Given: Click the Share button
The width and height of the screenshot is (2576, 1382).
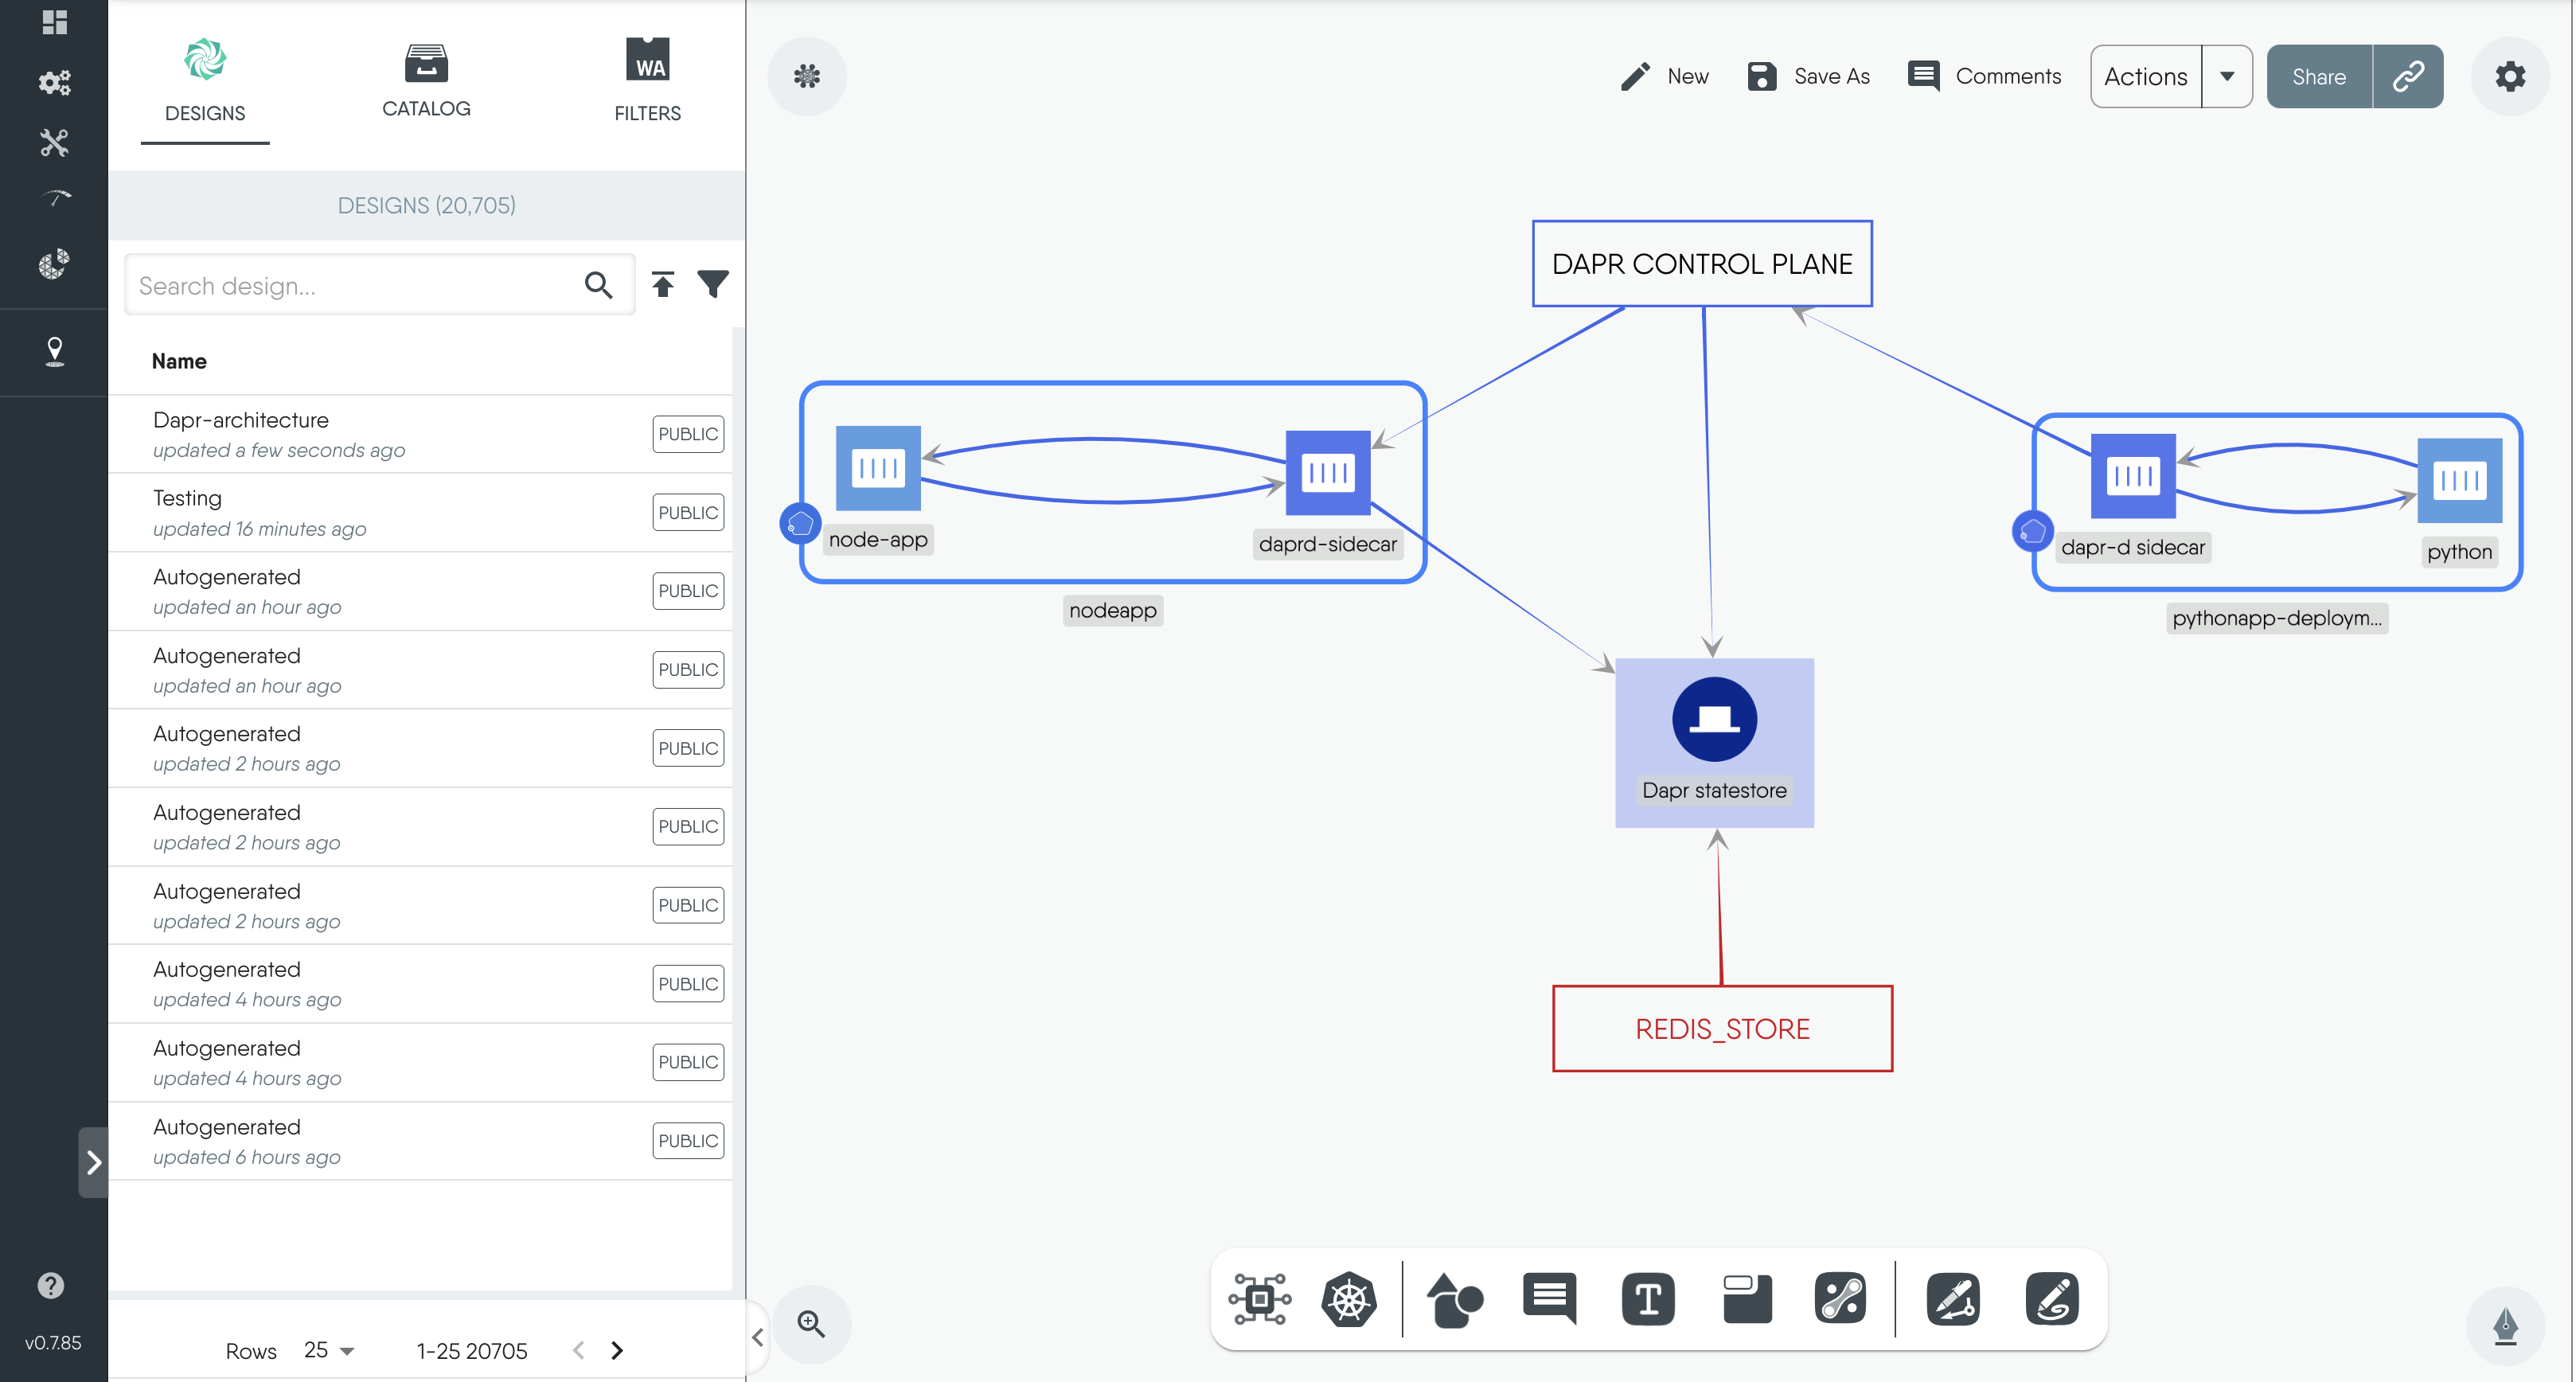Looking at the screenshot, I should pyautogui.click(x=2318, y=76).
